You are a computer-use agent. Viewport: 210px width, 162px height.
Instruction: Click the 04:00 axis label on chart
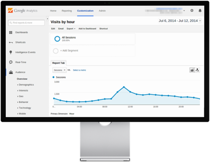click(79, 107)
